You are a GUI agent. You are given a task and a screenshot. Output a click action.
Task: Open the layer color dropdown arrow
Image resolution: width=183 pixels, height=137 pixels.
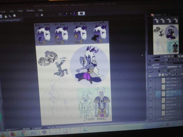pos(153,71)
